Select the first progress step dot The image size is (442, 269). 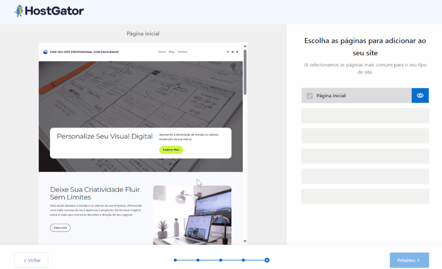(175, 260)
